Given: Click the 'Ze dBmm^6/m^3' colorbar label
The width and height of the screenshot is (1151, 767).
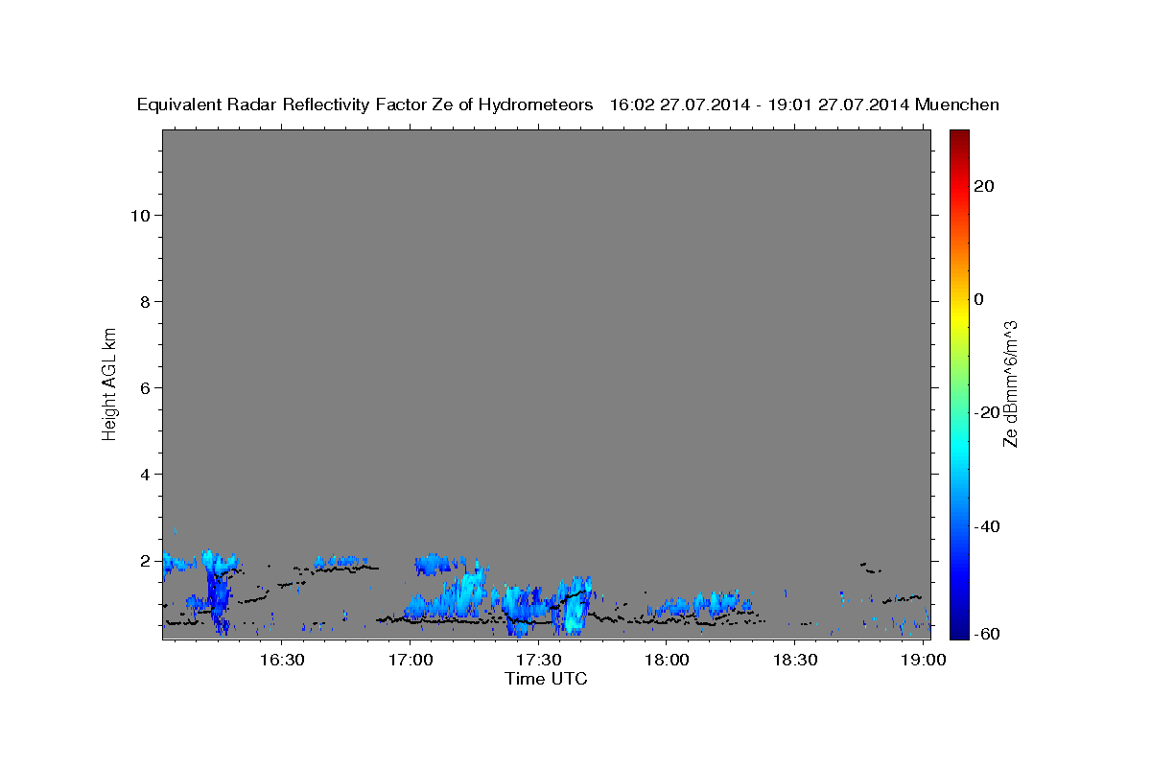Looking at the screenshot, I should [1010, 383].
